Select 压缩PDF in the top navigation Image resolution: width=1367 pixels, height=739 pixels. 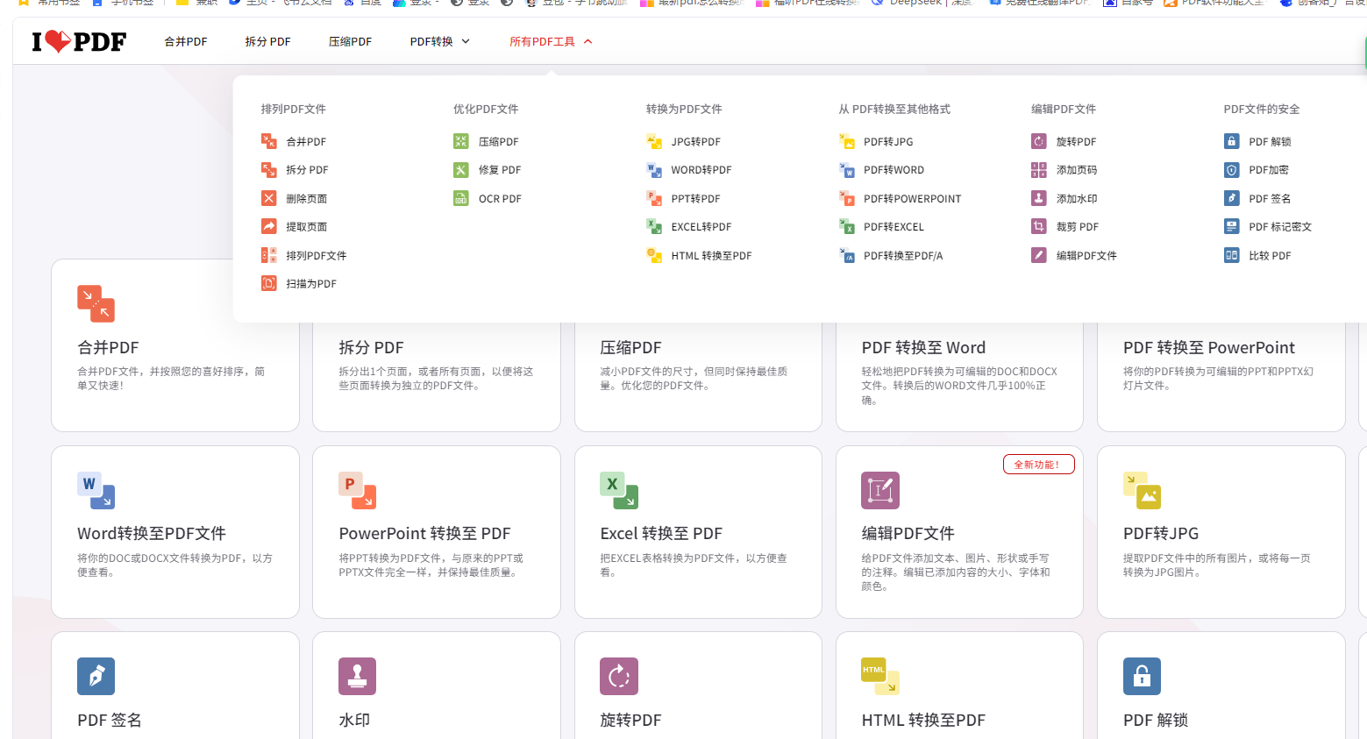point(350,41)
